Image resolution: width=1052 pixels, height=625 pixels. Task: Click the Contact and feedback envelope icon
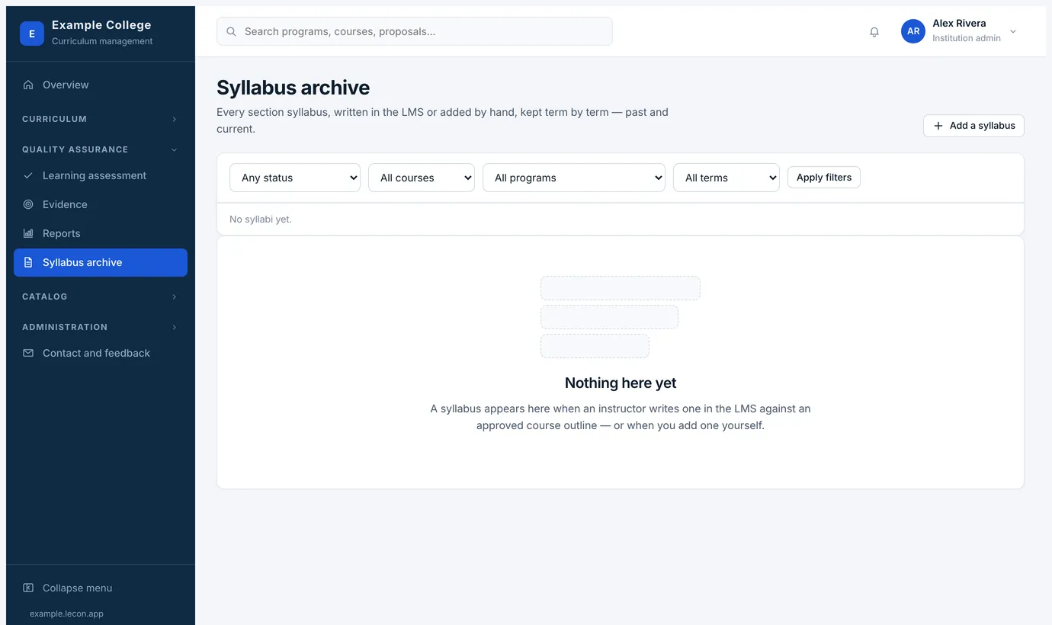click(28, 353)
